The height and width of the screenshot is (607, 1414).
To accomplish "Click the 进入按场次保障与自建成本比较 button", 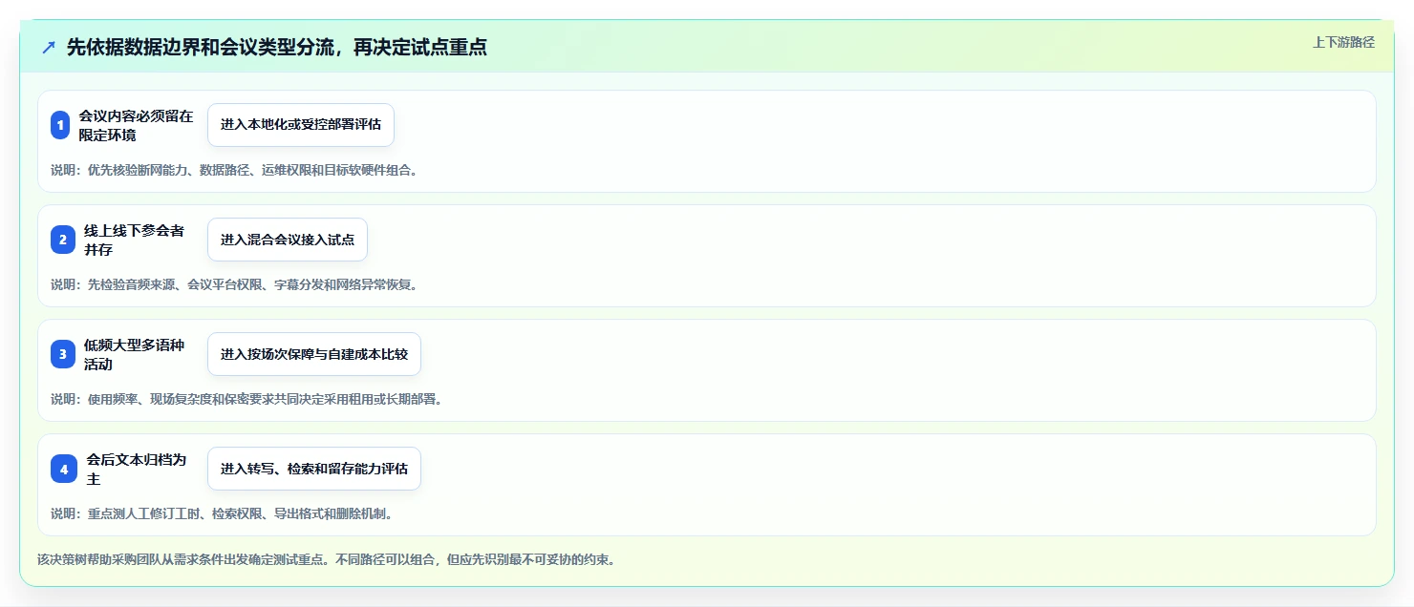I will [x=314, y=354].
